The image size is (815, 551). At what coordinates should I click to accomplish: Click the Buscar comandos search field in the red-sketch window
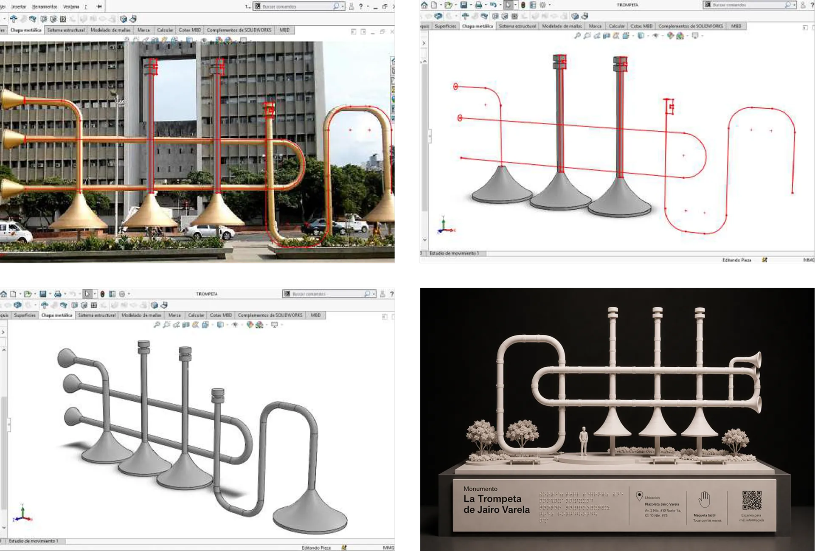pyautogui.click(x=749, y=5)
